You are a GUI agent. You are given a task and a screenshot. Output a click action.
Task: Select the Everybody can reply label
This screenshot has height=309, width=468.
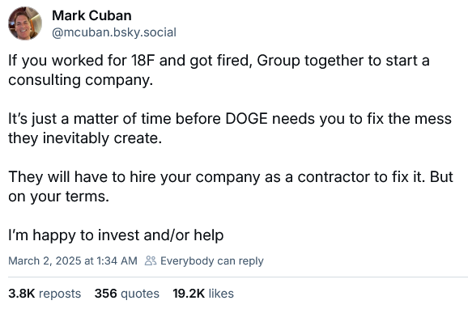pyautogui.click(x=212, y=261)
